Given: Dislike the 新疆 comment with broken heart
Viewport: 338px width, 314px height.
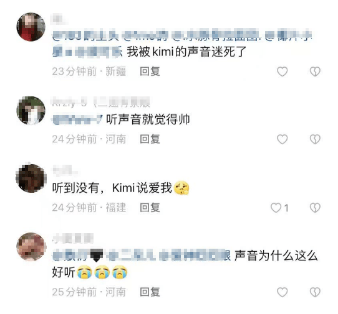Looking at the screenshot, I should pyautogui.click(x=315, y=72).
